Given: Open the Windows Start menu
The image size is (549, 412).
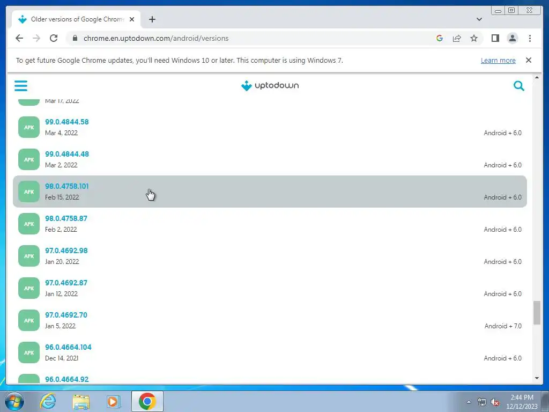Looking at the screenshot, I should coord(14,401).
